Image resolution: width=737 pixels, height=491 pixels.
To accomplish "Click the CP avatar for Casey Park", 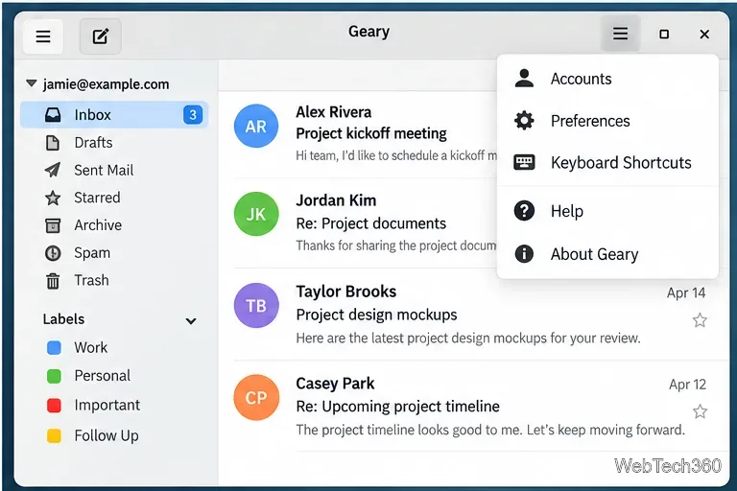I will point(256,397).
